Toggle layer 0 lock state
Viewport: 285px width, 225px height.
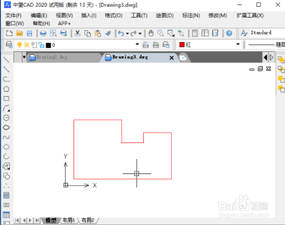tap(41, 45)
